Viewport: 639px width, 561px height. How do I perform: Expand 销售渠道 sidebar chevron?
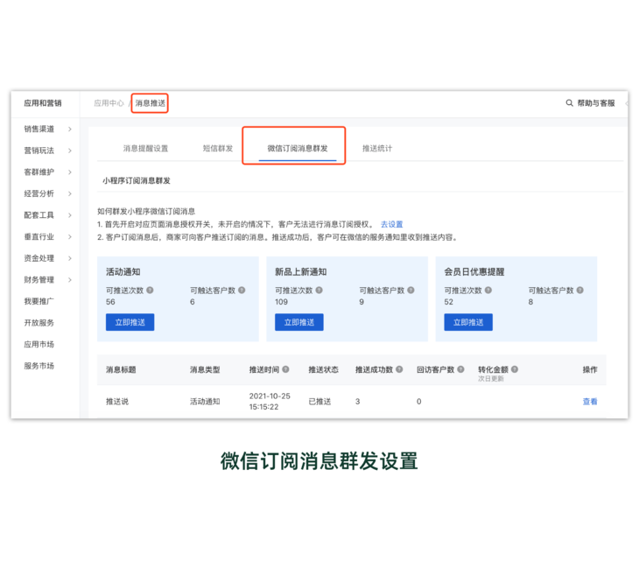(x=70, y=130)
